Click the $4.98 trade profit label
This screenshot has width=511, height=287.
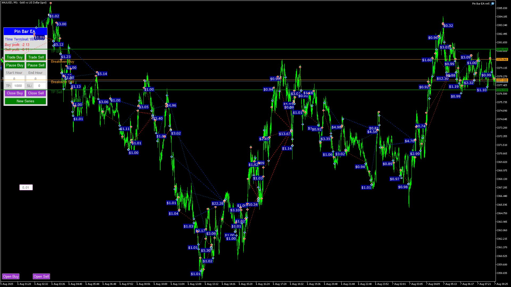(336, 127)
